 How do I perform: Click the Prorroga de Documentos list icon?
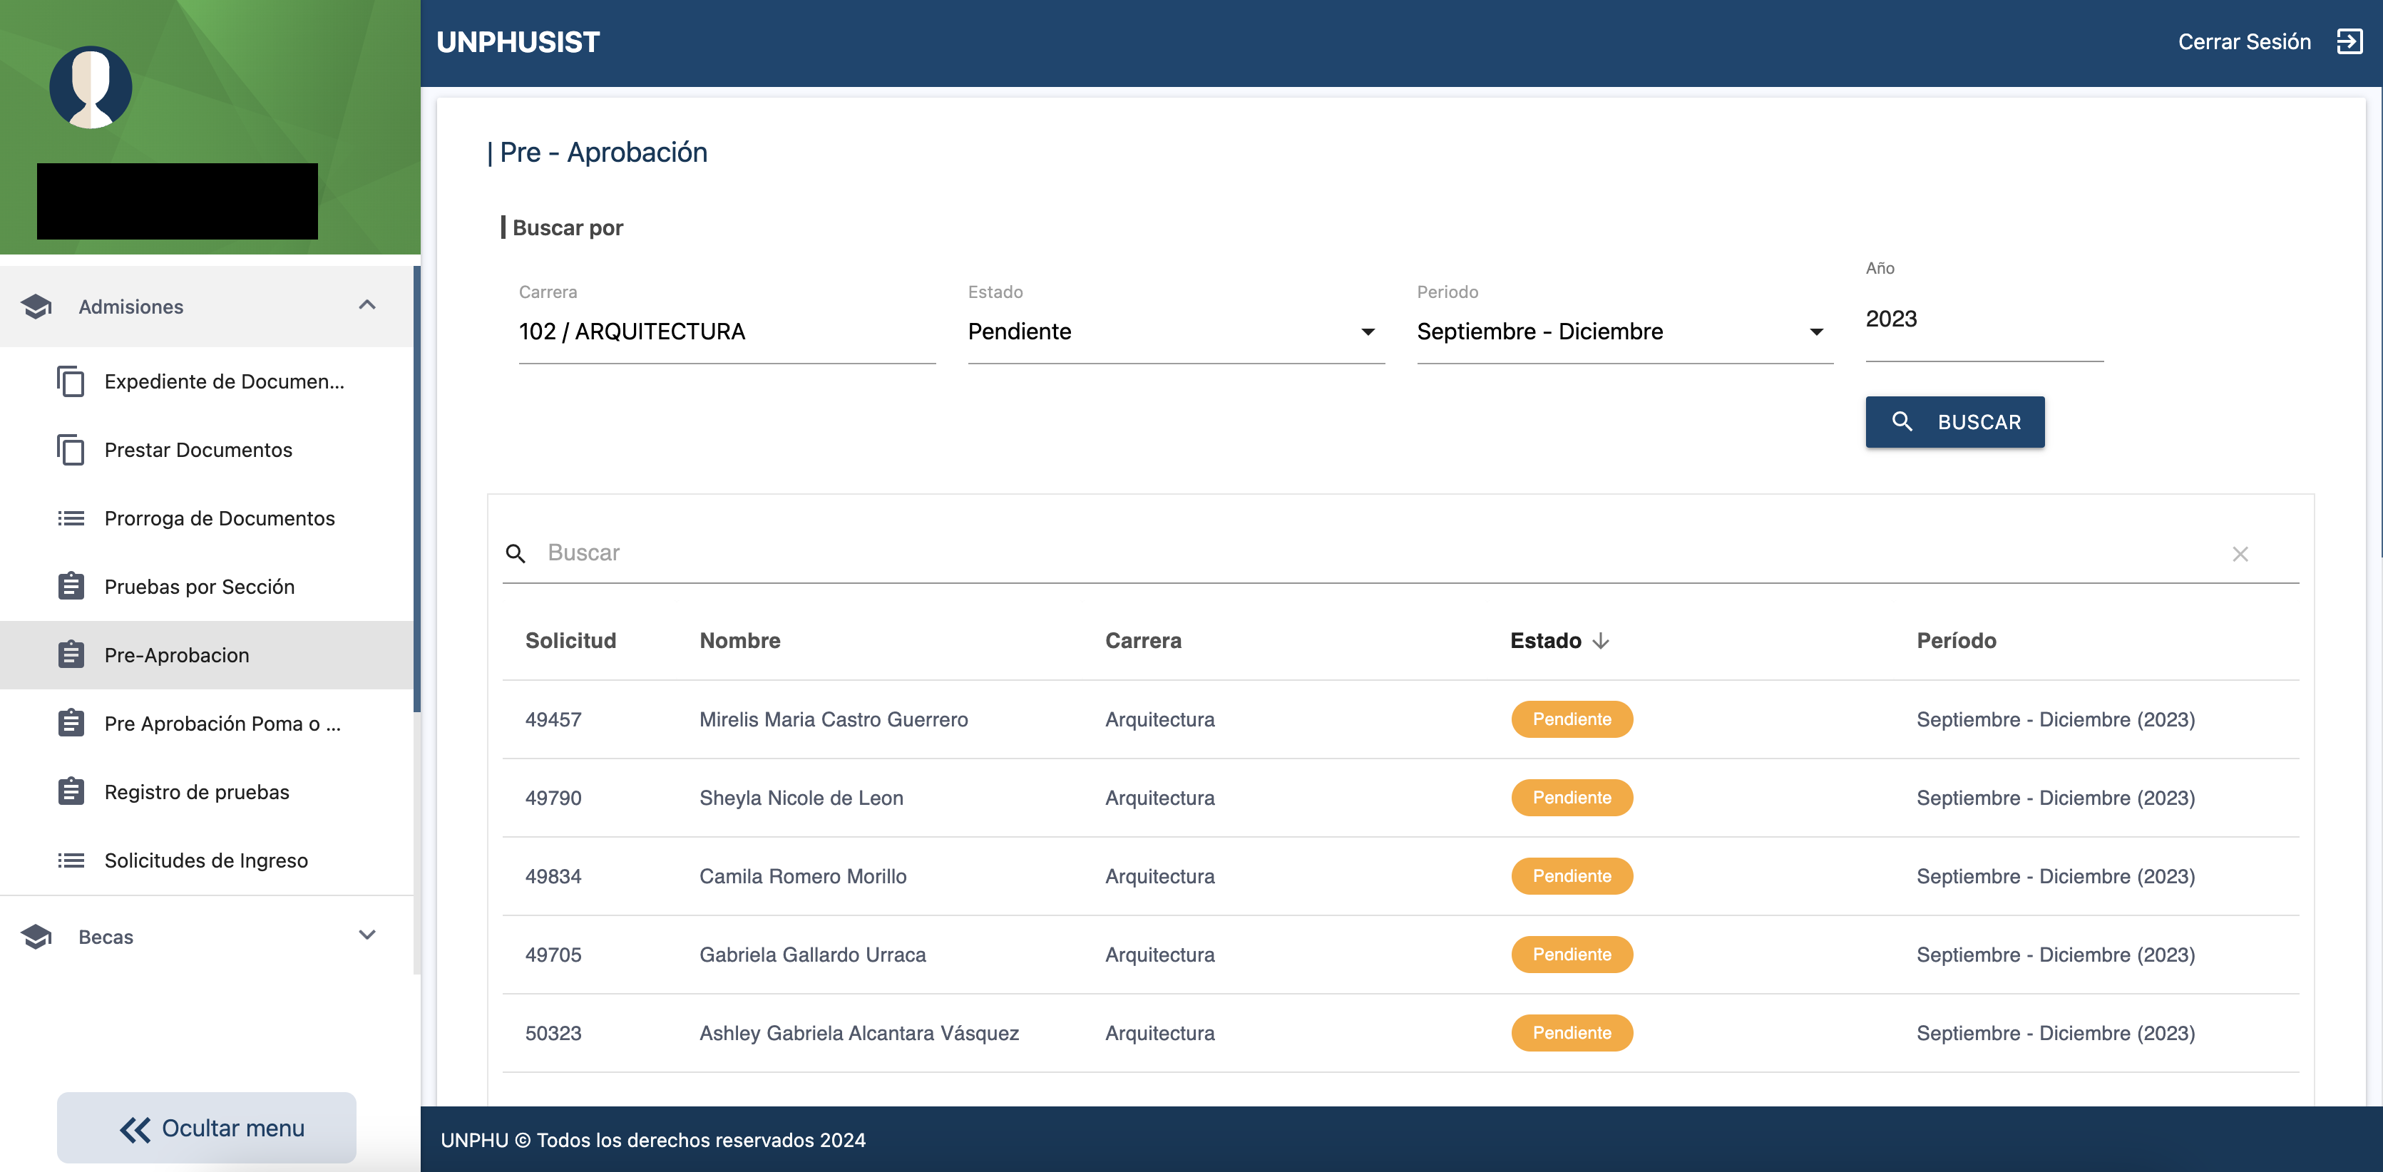(x=71, y=518)
